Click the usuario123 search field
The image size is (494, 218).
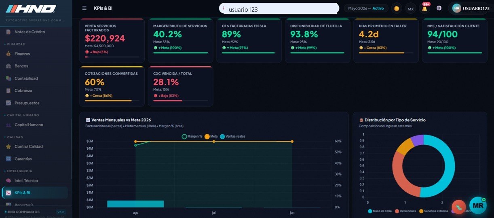279,8
